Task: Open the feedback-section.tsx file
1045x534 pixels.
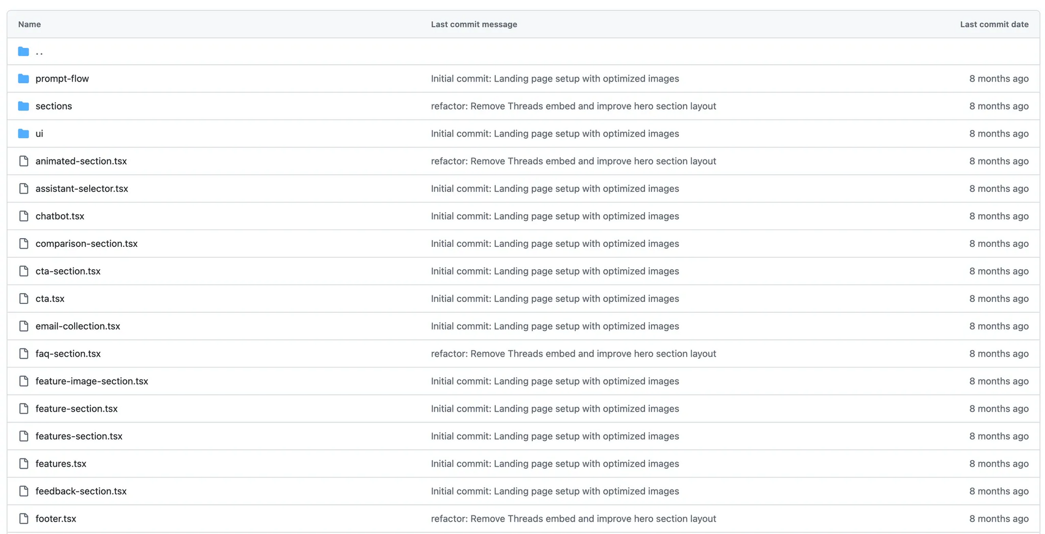Action: pyautogui.click(x=81, y=492)
